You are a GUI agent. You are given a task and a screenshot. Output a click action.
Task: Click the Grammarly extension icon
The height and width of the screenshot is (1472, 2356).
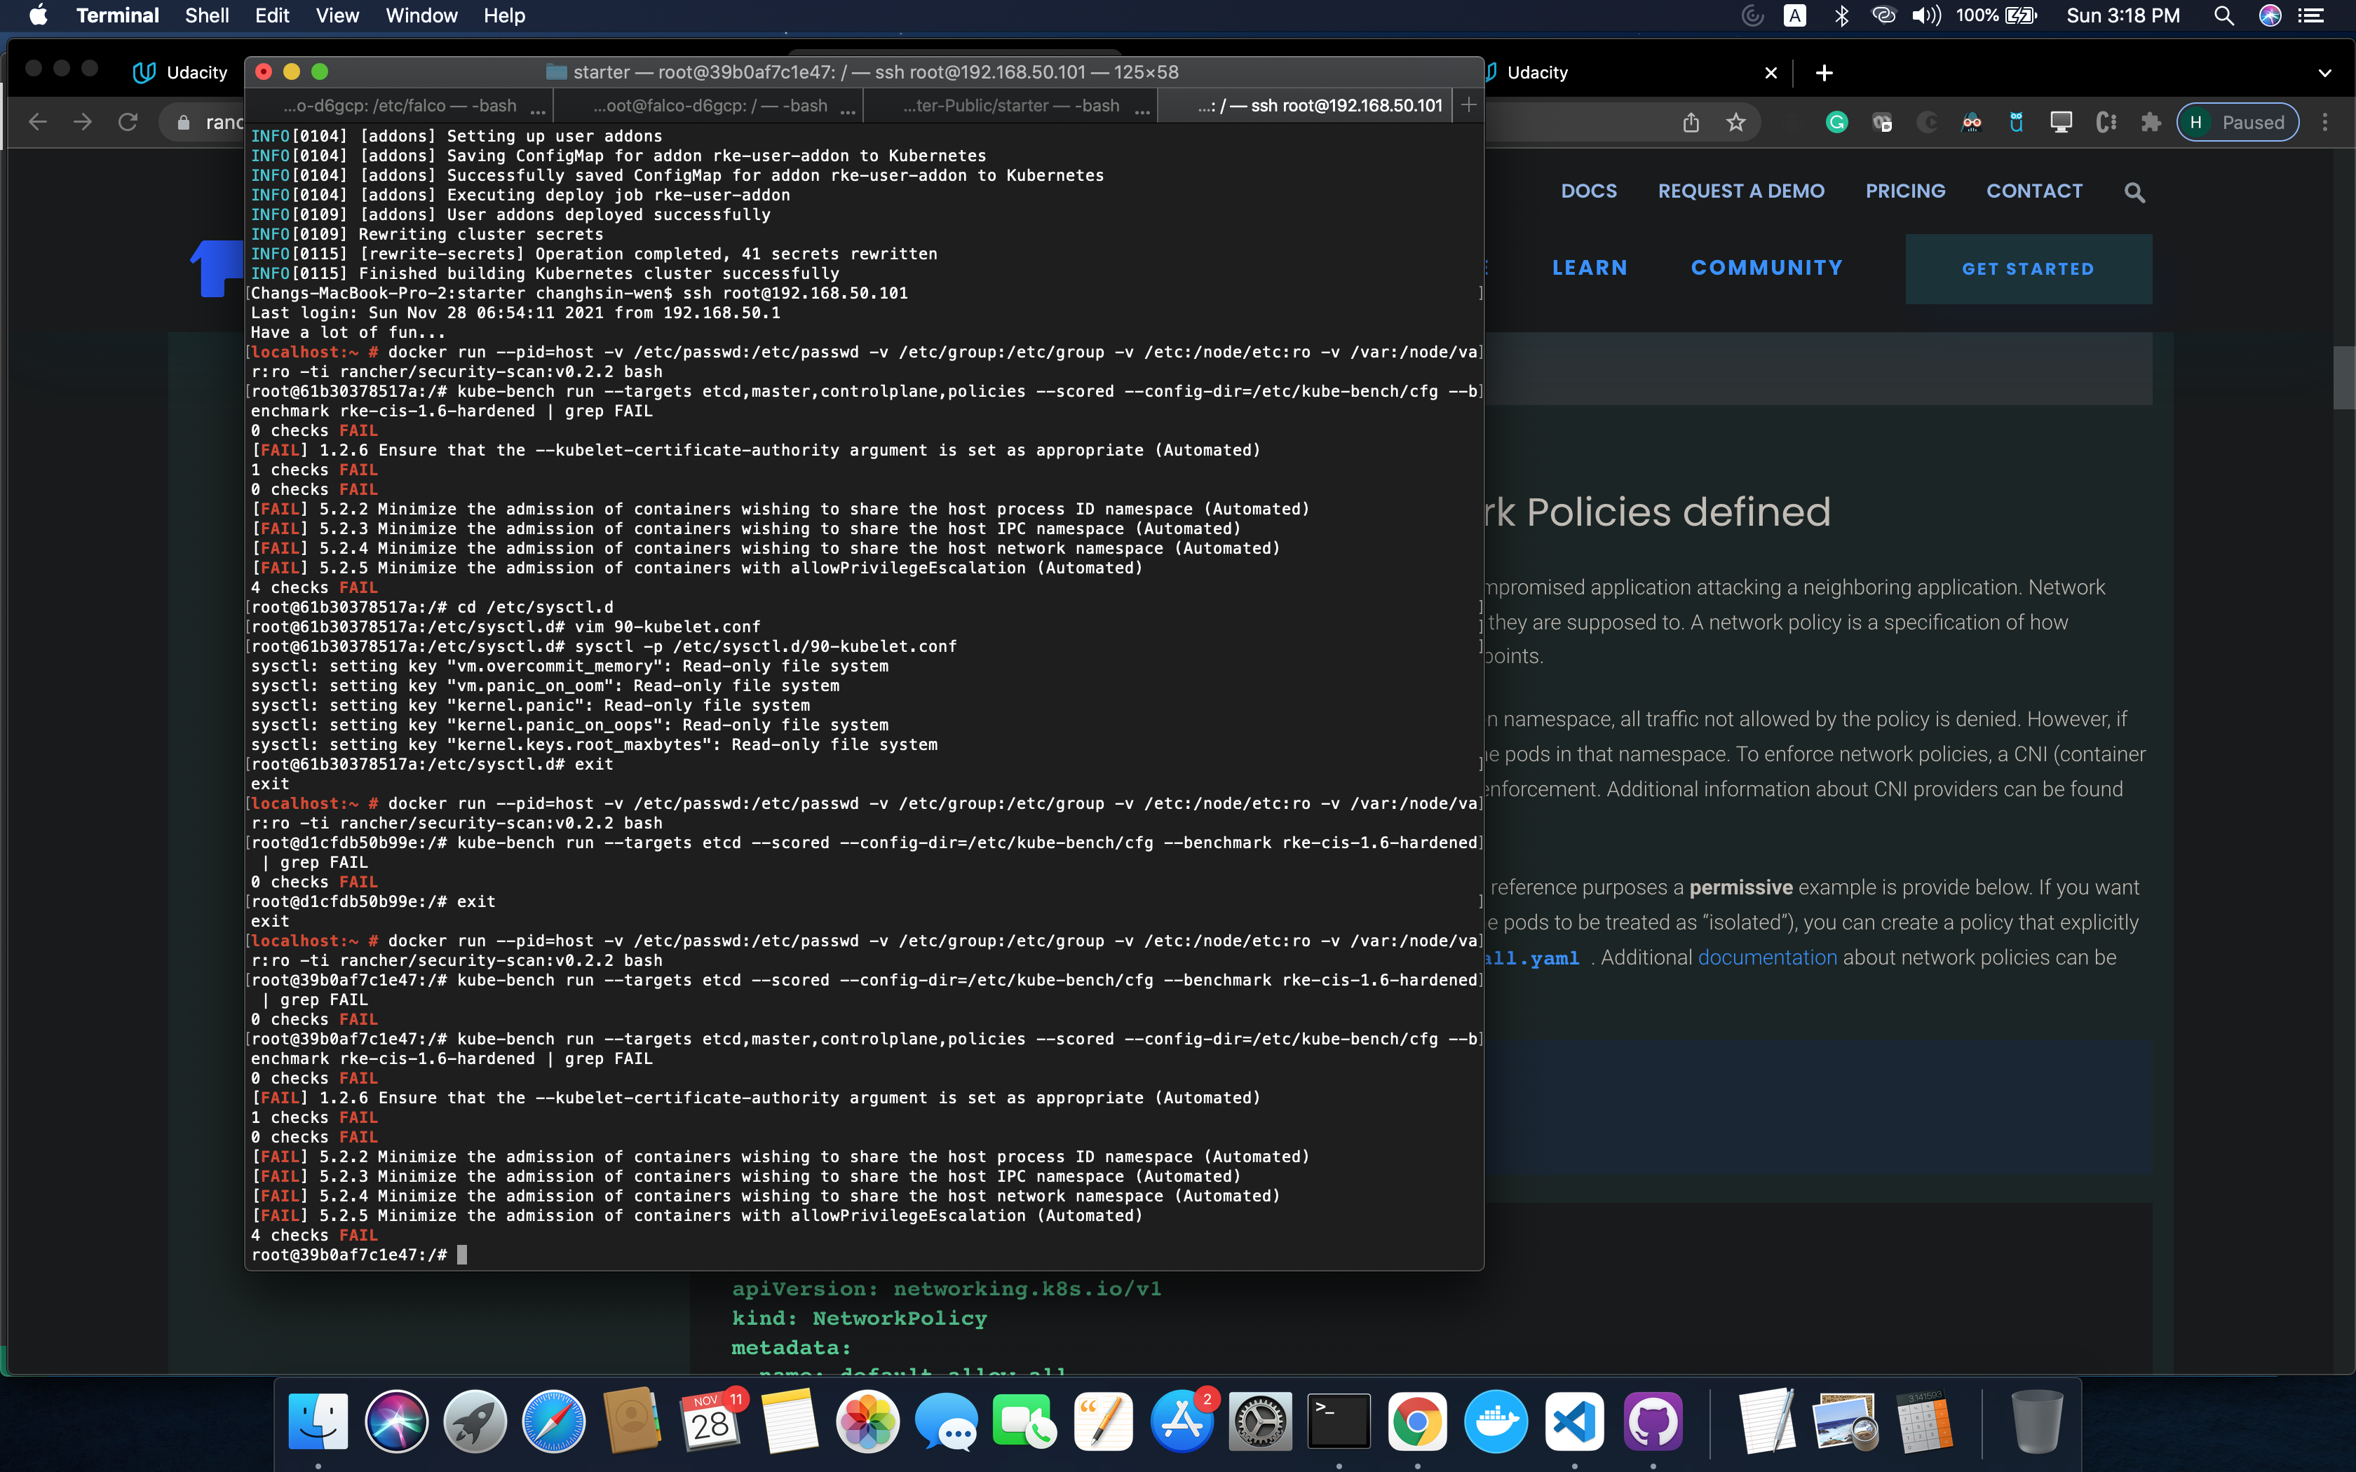pos(1836,123)
